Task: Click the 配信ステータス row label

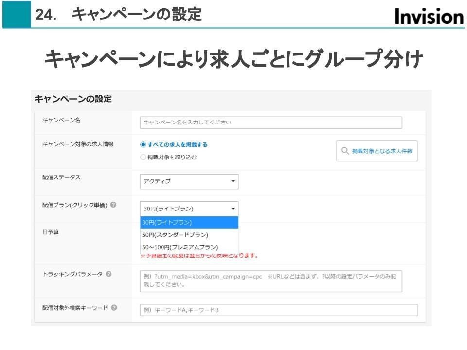Action: click(61, 177)
